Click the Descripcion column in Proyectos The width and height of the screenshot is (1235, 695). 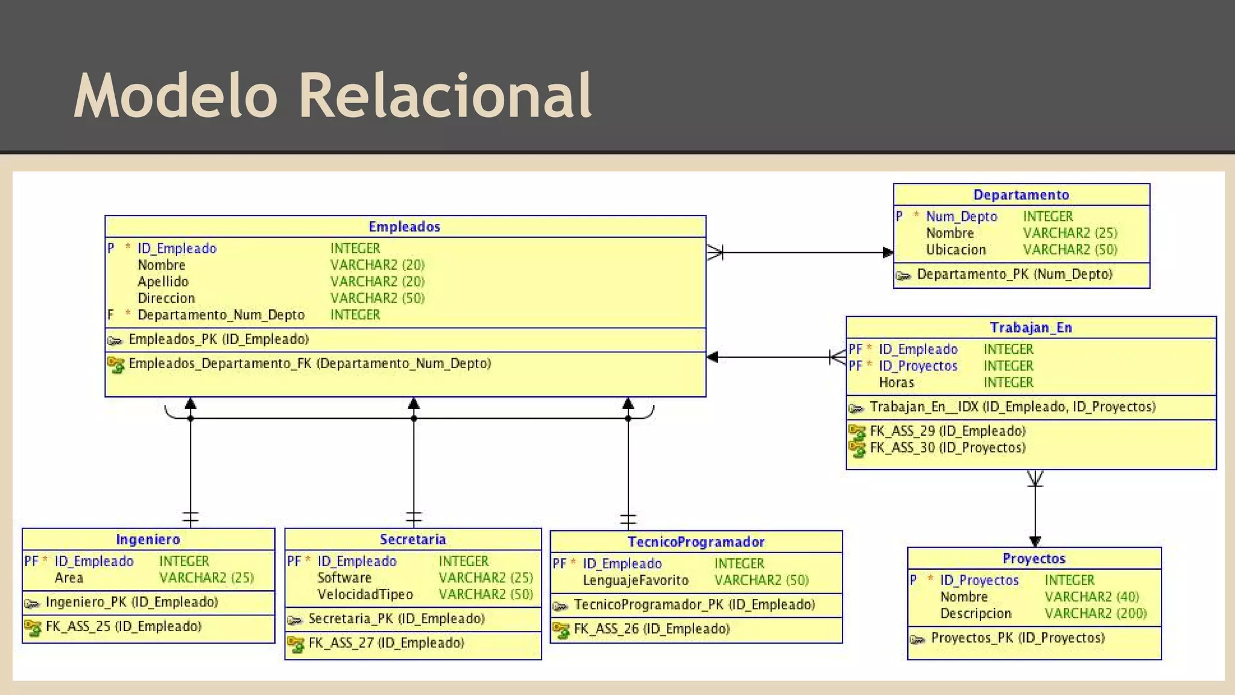976,614
